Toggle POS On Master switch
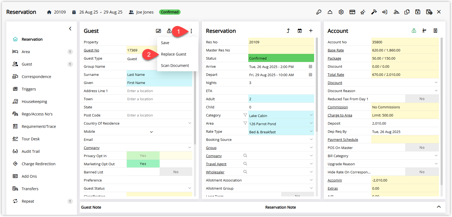 [422, 147]
